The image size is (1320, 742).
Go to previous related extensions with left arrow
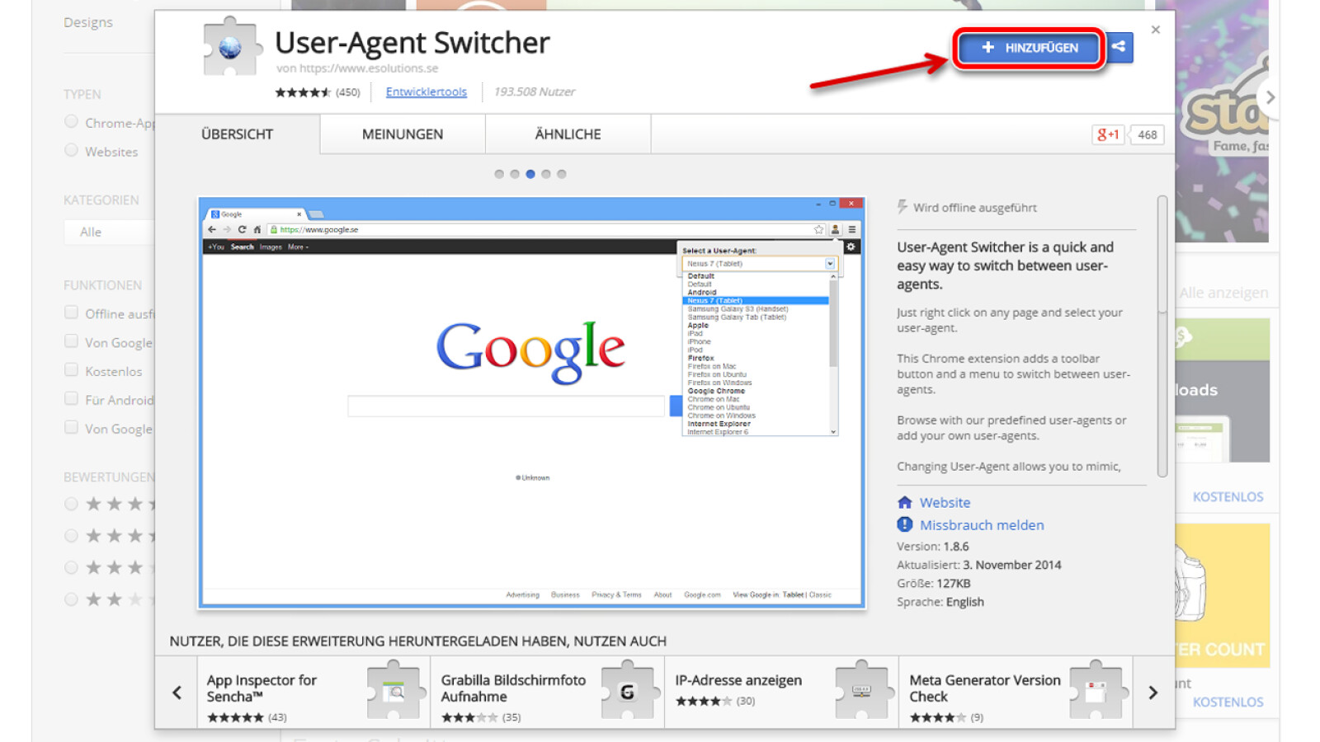pyautogui.click(x=177, y=693)
